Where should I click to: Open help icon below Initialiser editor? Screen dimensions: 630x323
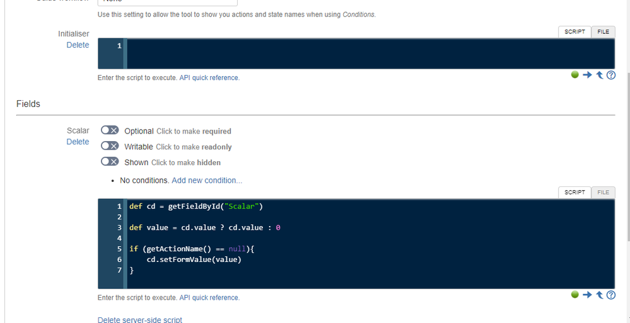tap(610, 75)
